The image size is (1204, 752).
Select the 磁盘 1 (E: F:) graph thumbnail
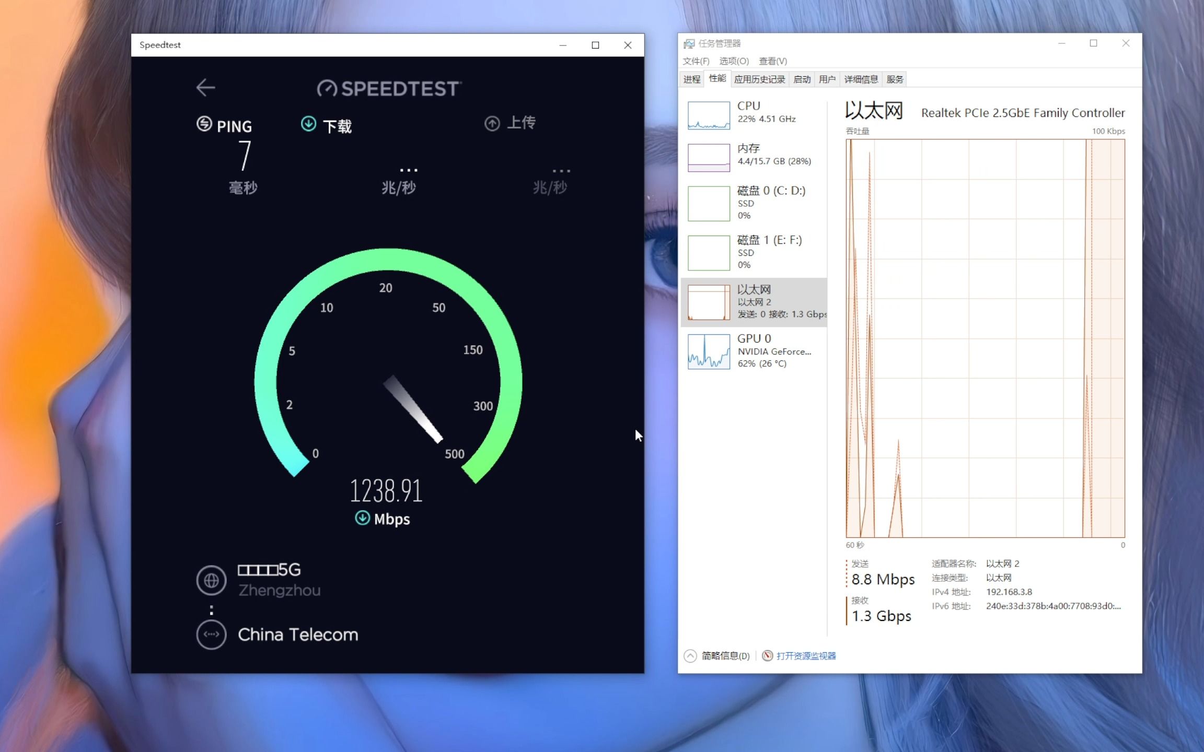pyautogui.click(x=709, y=253)
